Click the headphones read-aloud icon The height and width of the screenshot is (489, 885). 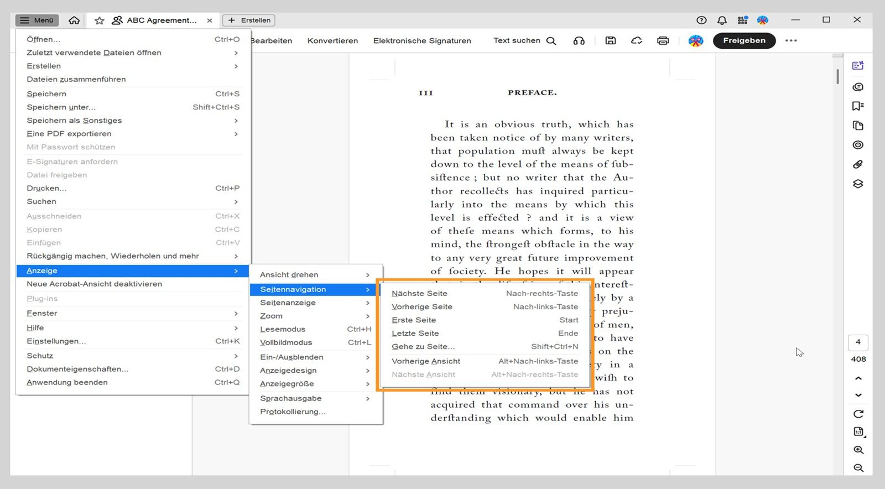[579, 41]
